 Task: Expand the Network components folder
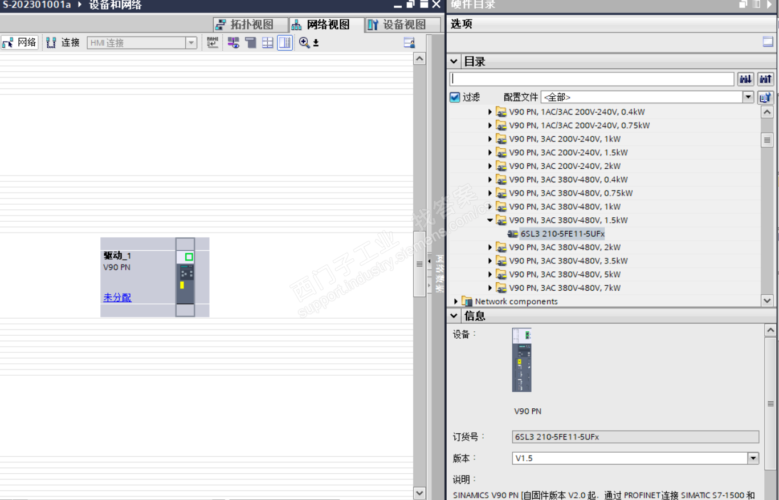pyautogui.click(x=456, y=302)
